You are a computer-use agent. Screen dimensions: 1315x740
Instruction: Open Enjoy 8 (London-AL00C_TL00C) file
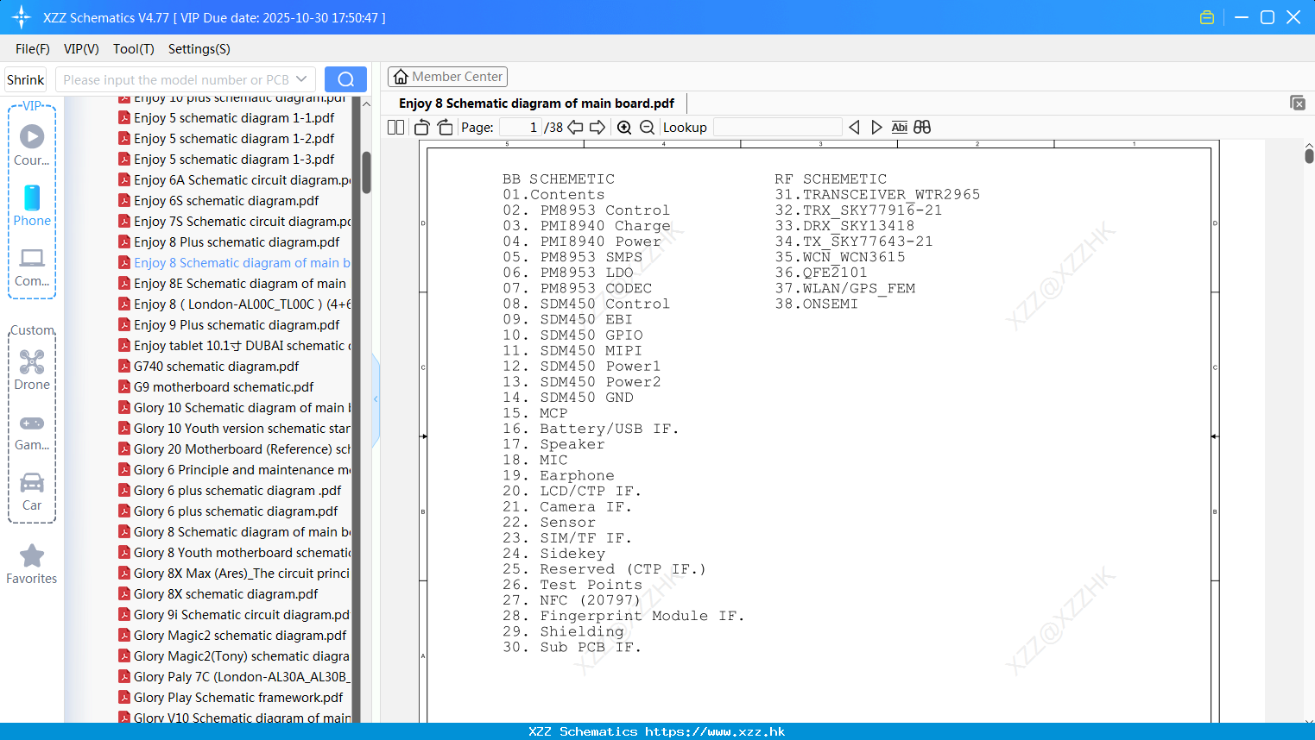coord(235,304)
